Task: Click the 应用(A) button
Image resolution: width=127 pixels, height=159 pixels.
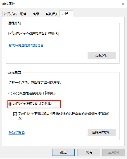Action: [x=114, y=152]
